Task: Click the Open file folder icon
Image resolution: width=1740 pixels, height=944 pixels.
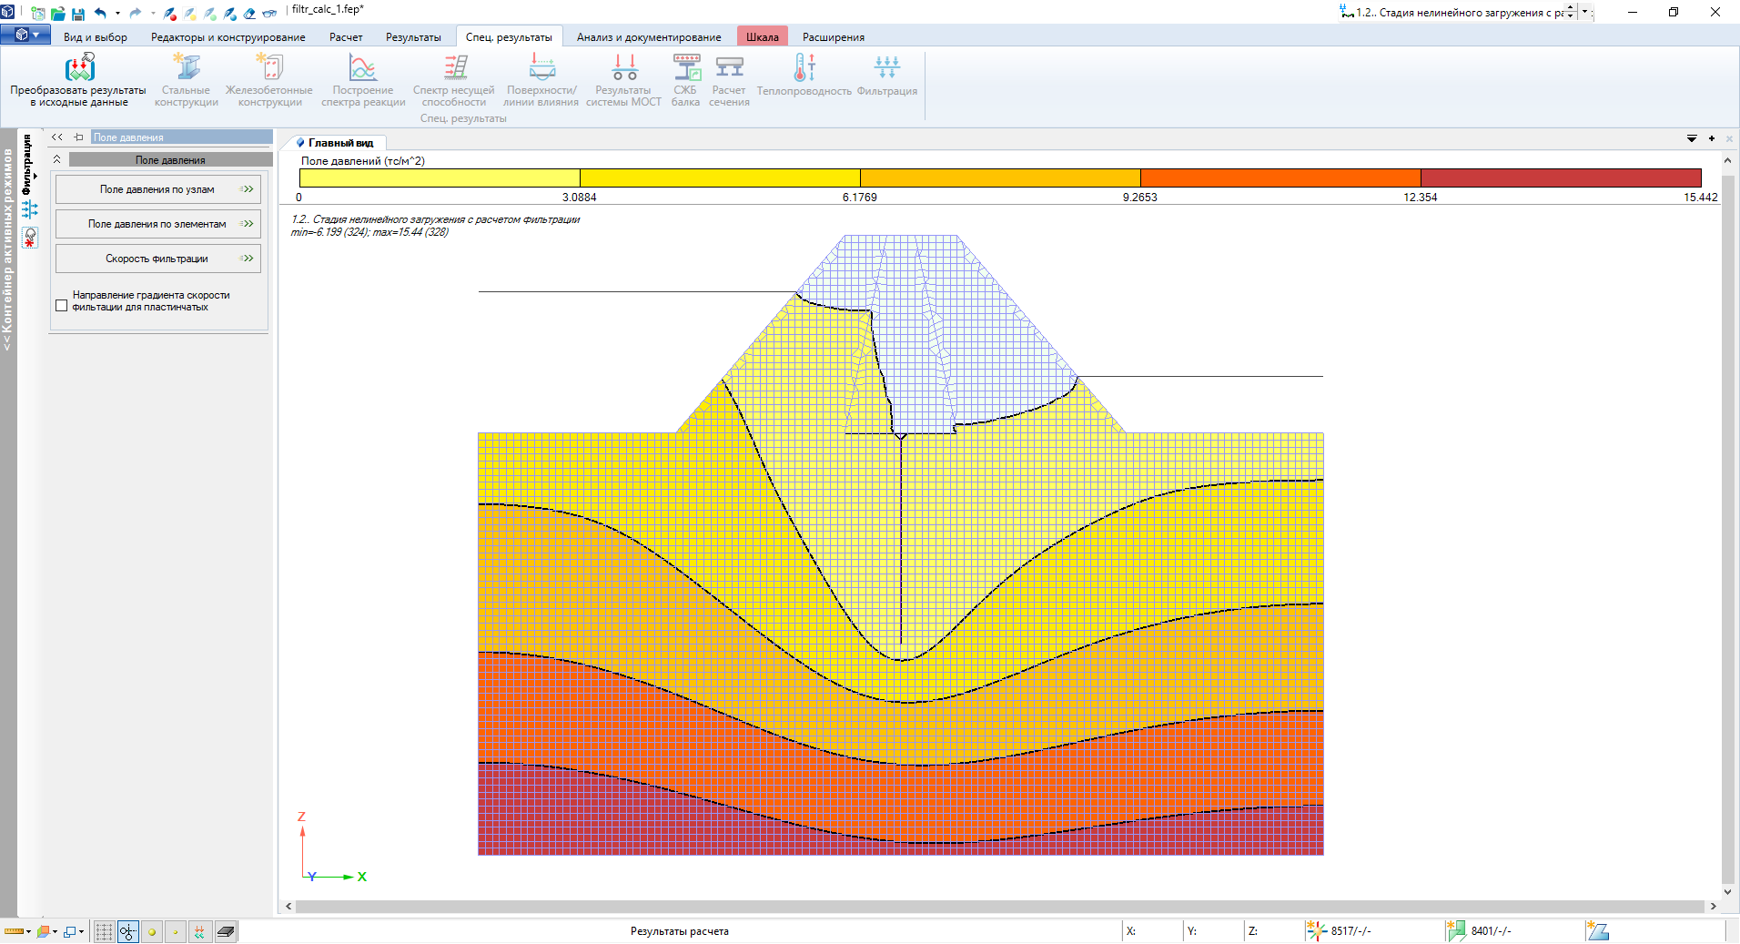Action: [x=58, y=14]
